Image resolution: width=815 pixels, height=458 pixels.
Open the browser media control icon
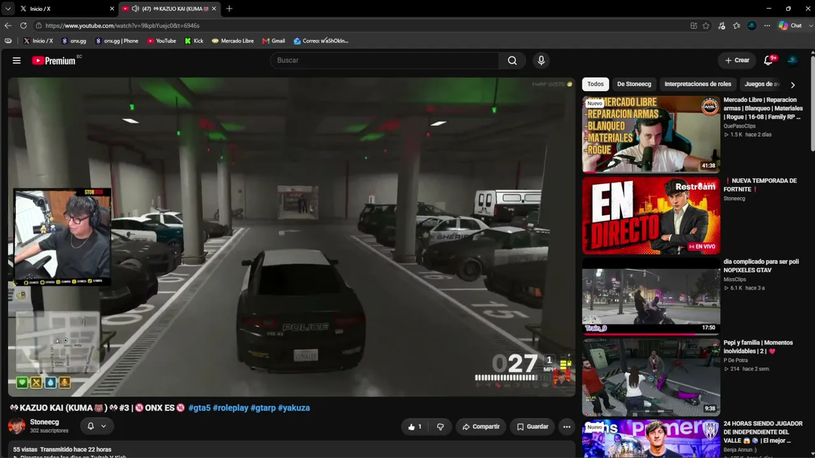721,25
